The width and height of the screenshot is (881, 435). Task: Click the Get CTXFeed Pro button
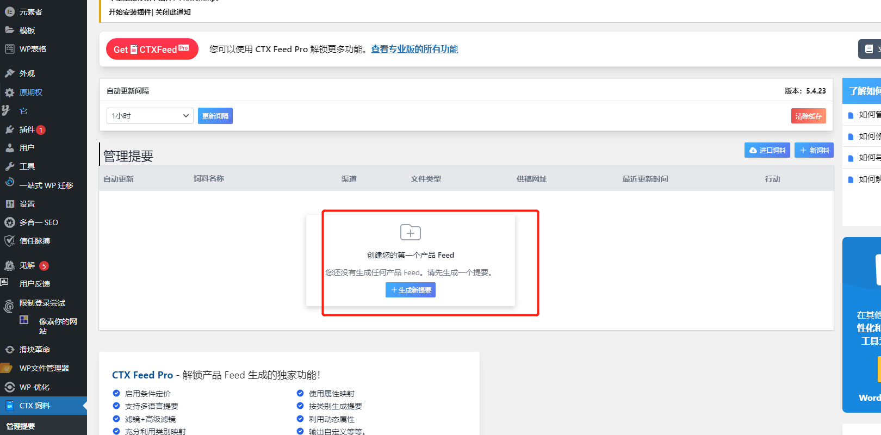click(152, 49)
